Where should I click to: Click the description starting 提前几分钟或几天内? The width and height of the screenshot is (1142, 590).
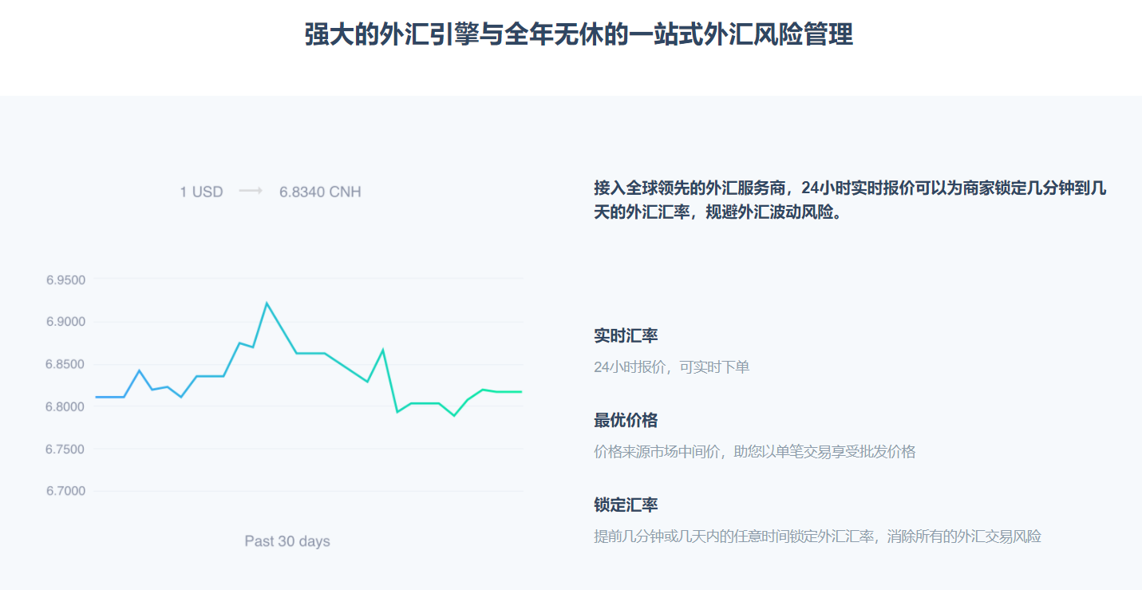[818, 537]
